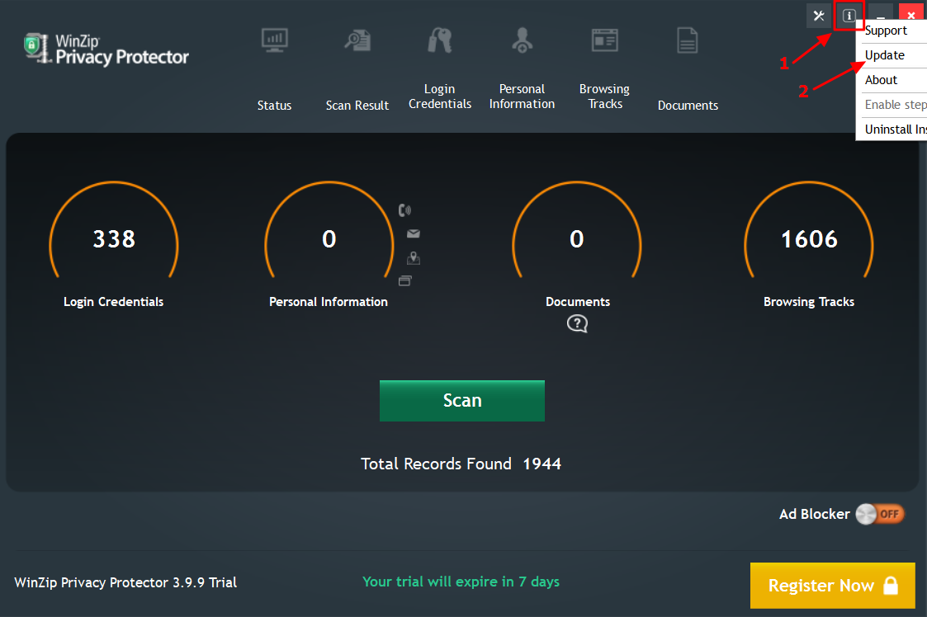Toggle the Ad Blocker switch
The width and height of the screenshot is (927, 617).
[879, 514]
